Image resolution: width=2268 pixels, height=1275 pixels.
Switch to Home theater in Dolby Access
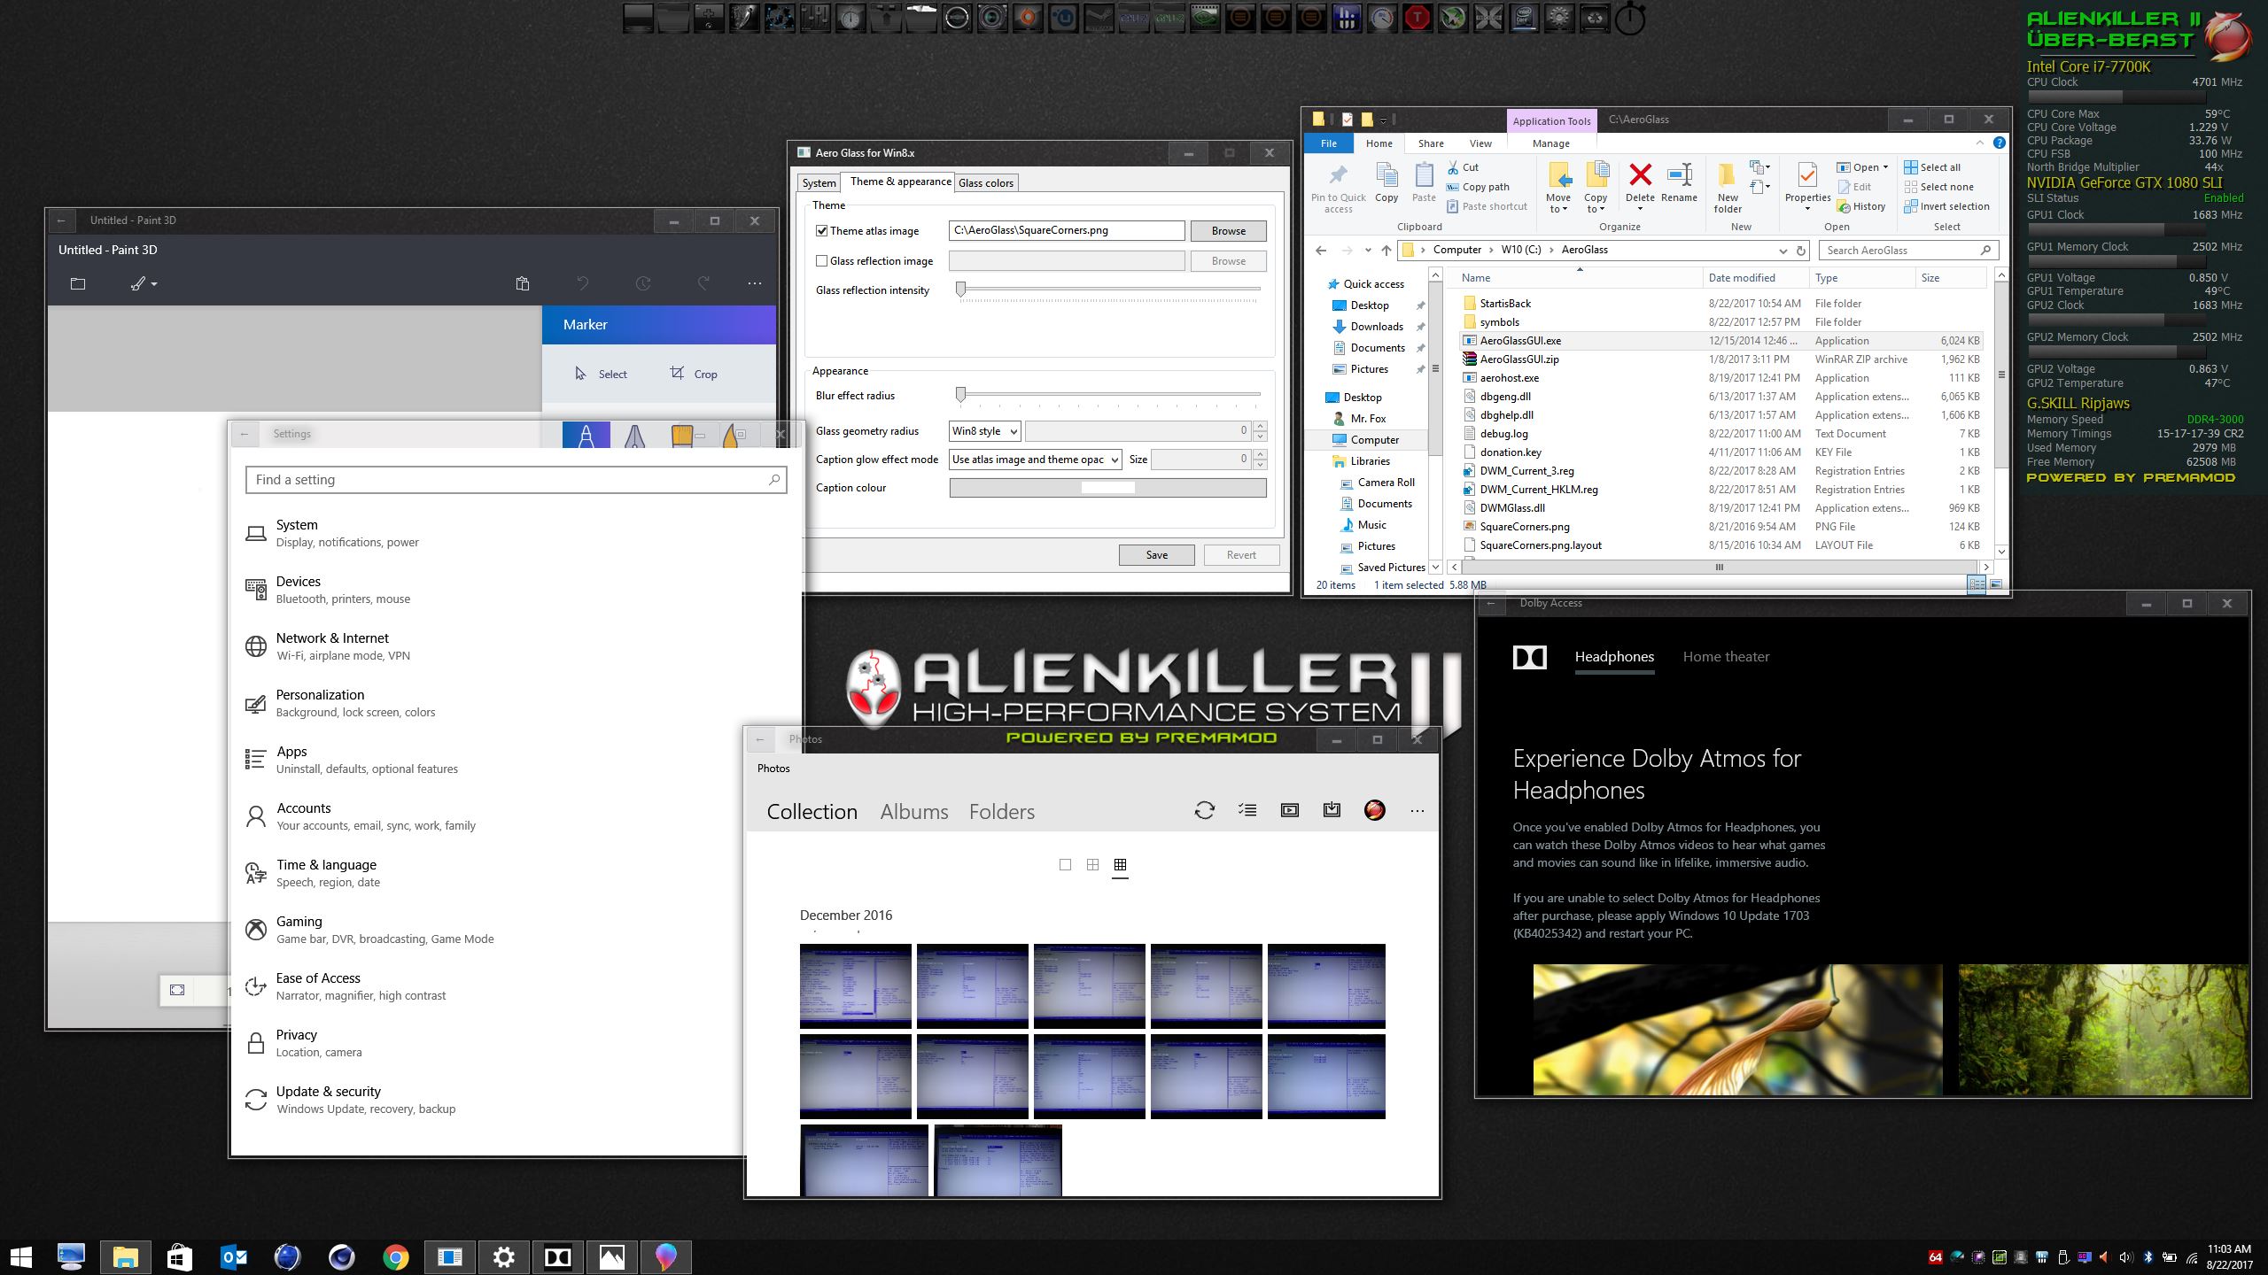click(x=1726, y=657)
